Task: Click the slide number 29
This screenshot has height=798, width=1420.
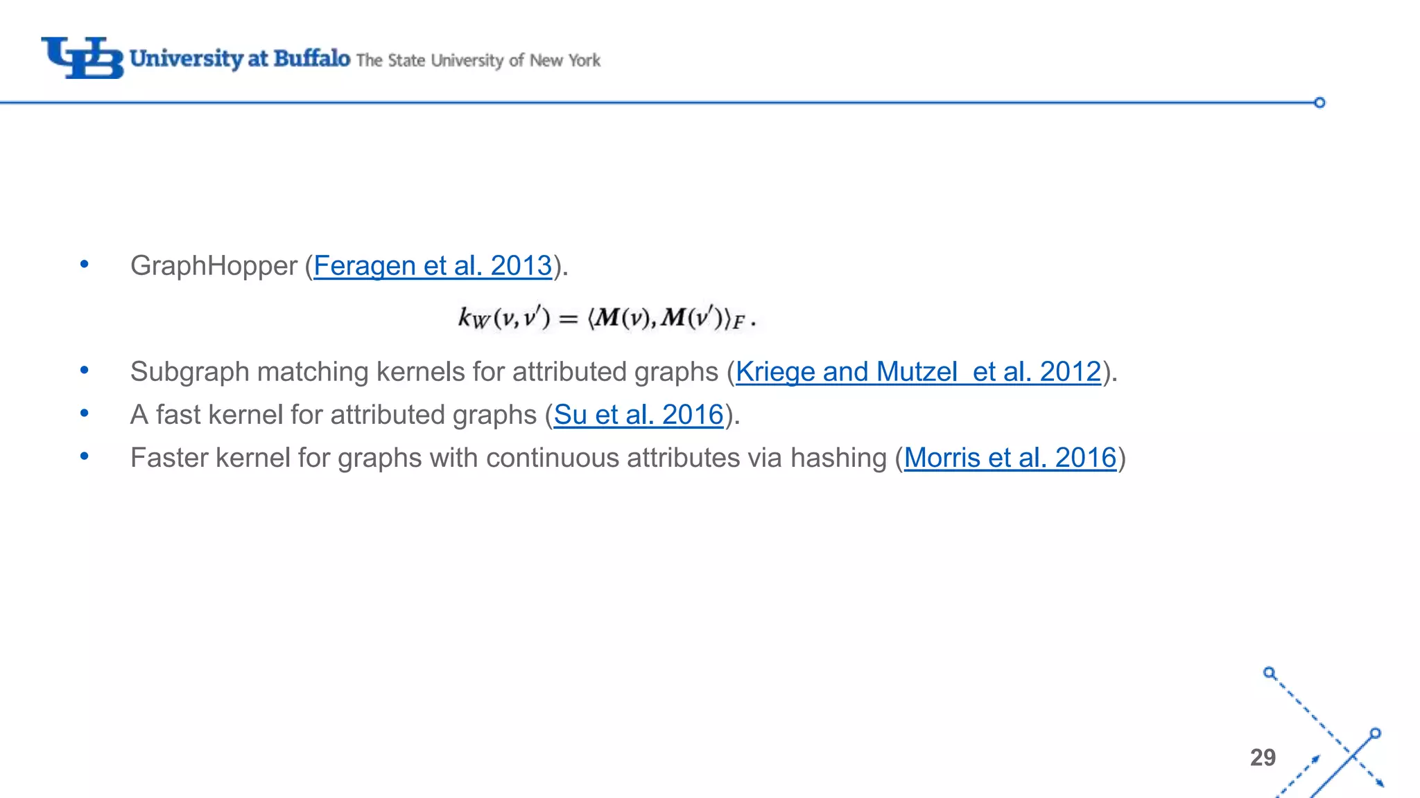Action: pyautogui.click(x=1263, y=757)
